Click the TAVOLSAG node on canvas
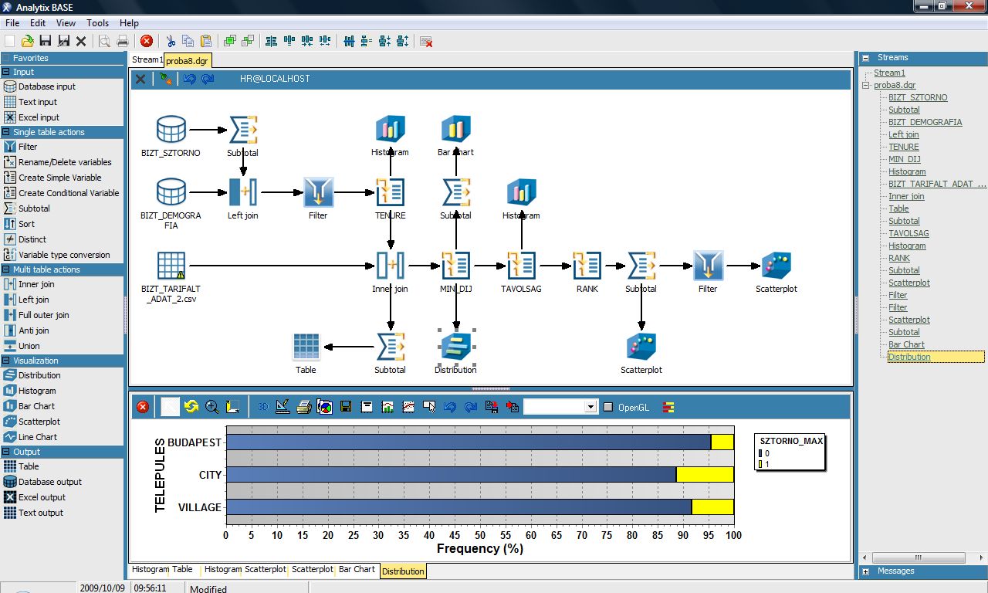988x593 pixels. click(x=522, y=266)
